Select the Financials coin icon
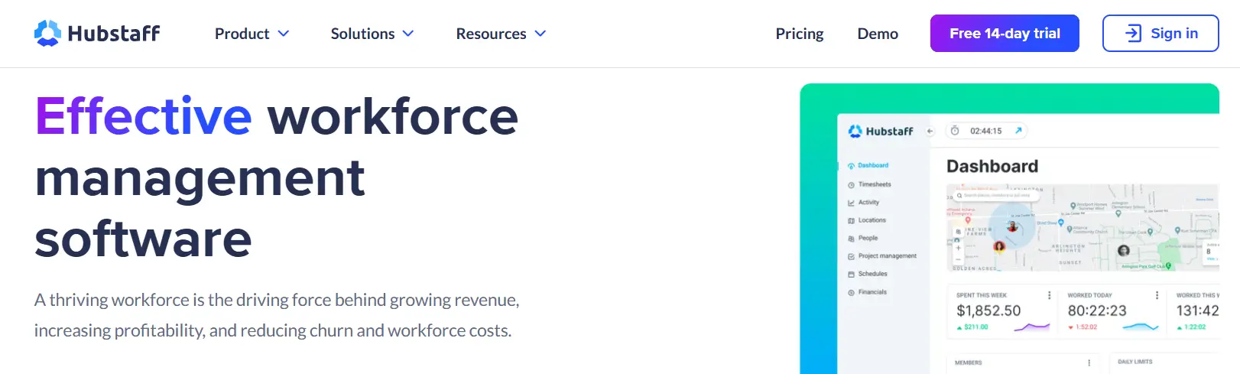 pos(851,293)
